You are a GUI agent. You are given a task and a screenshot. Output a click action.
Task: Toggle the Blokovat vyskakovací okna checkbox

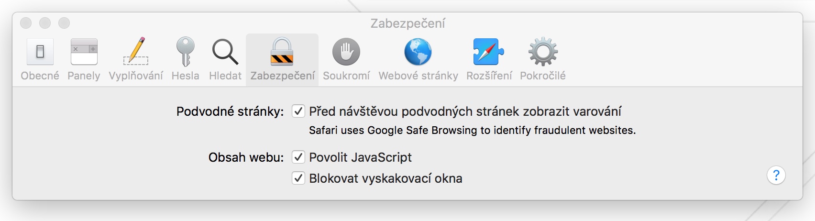click(298, 178)
